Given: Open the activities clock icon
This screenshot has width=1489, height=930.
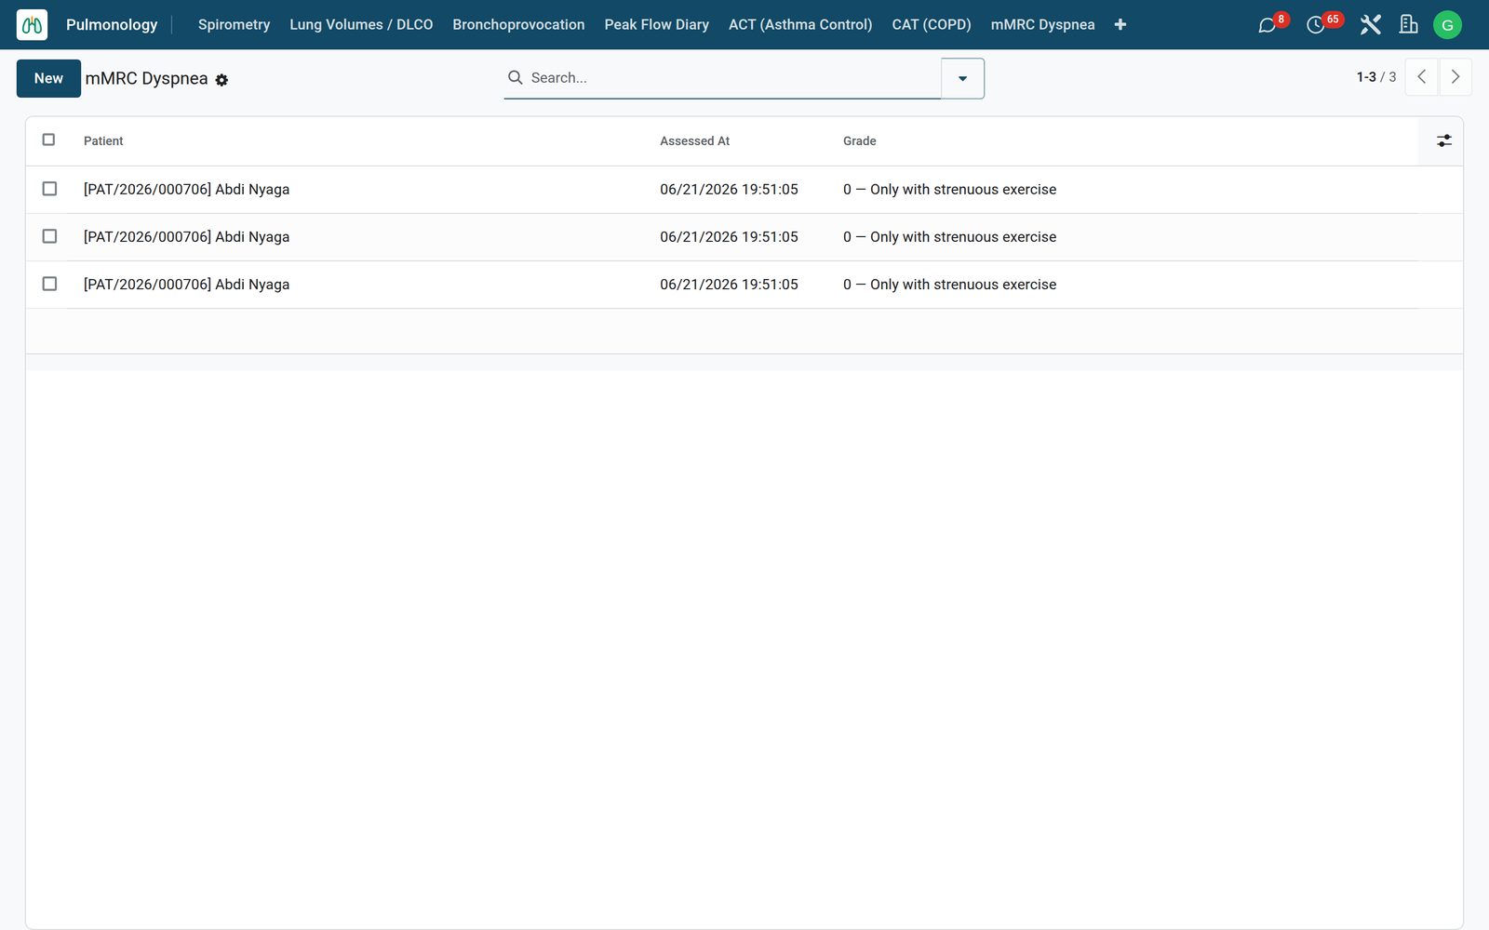Looking at the screenshot, I should click(x=1316, y=25).
